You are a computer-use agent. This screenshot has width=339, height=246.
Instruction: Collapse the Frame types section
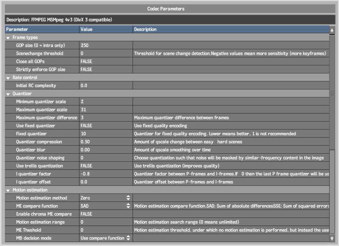8,38
